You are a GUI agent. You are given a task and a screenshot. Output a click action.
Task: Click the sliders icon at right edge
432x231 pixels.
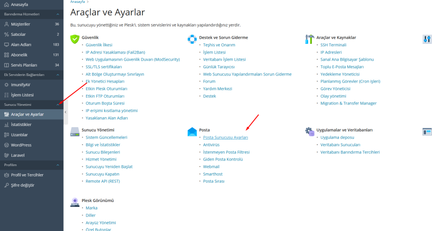427,39
